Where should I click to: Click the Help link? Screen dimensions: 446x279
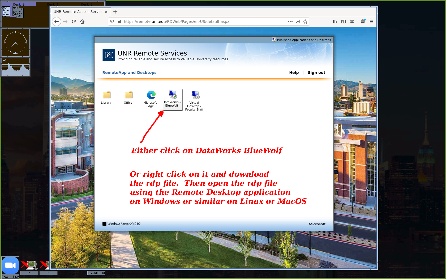[294, 73]
